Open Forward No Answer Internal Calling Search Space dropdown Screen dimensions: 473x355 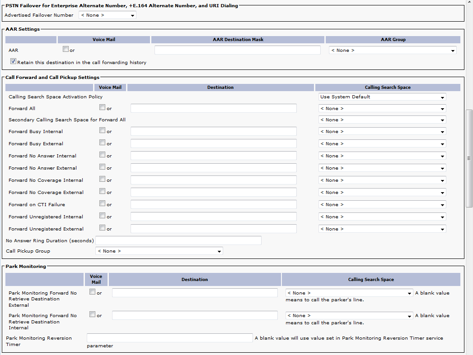[x=382, y=156]
